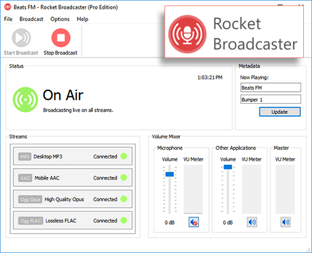Screen dimensions: 312x253
Task: Click the Ogg FLAC codec badge
Action: 31,221
